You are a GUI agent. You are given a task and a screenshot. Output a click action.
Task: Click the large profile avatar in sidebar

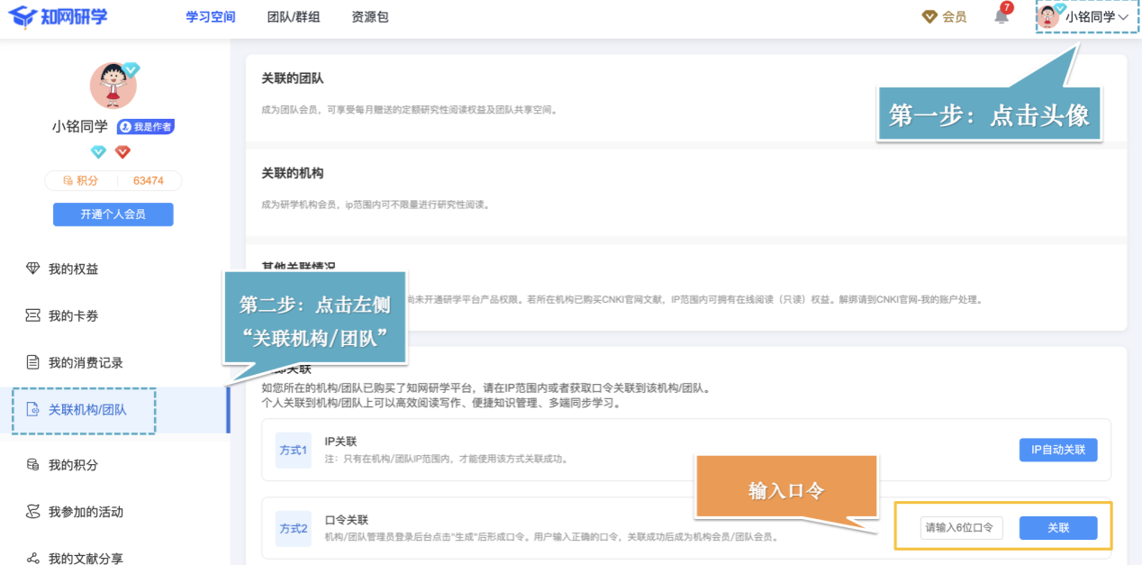pos(113,87)
